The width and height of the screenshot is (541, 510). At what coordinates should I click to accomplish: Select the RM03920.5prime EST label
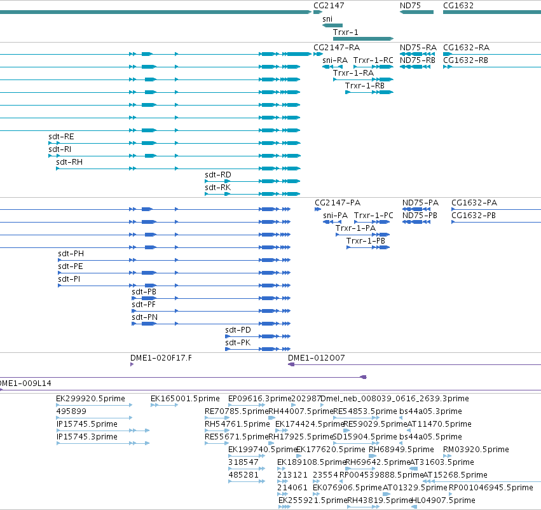(476, 450)
